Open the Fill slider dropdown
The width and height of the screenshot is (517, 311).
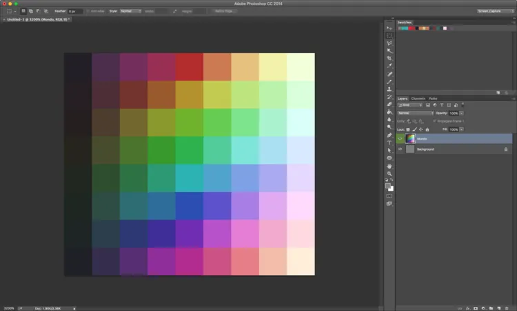(462, 129)
